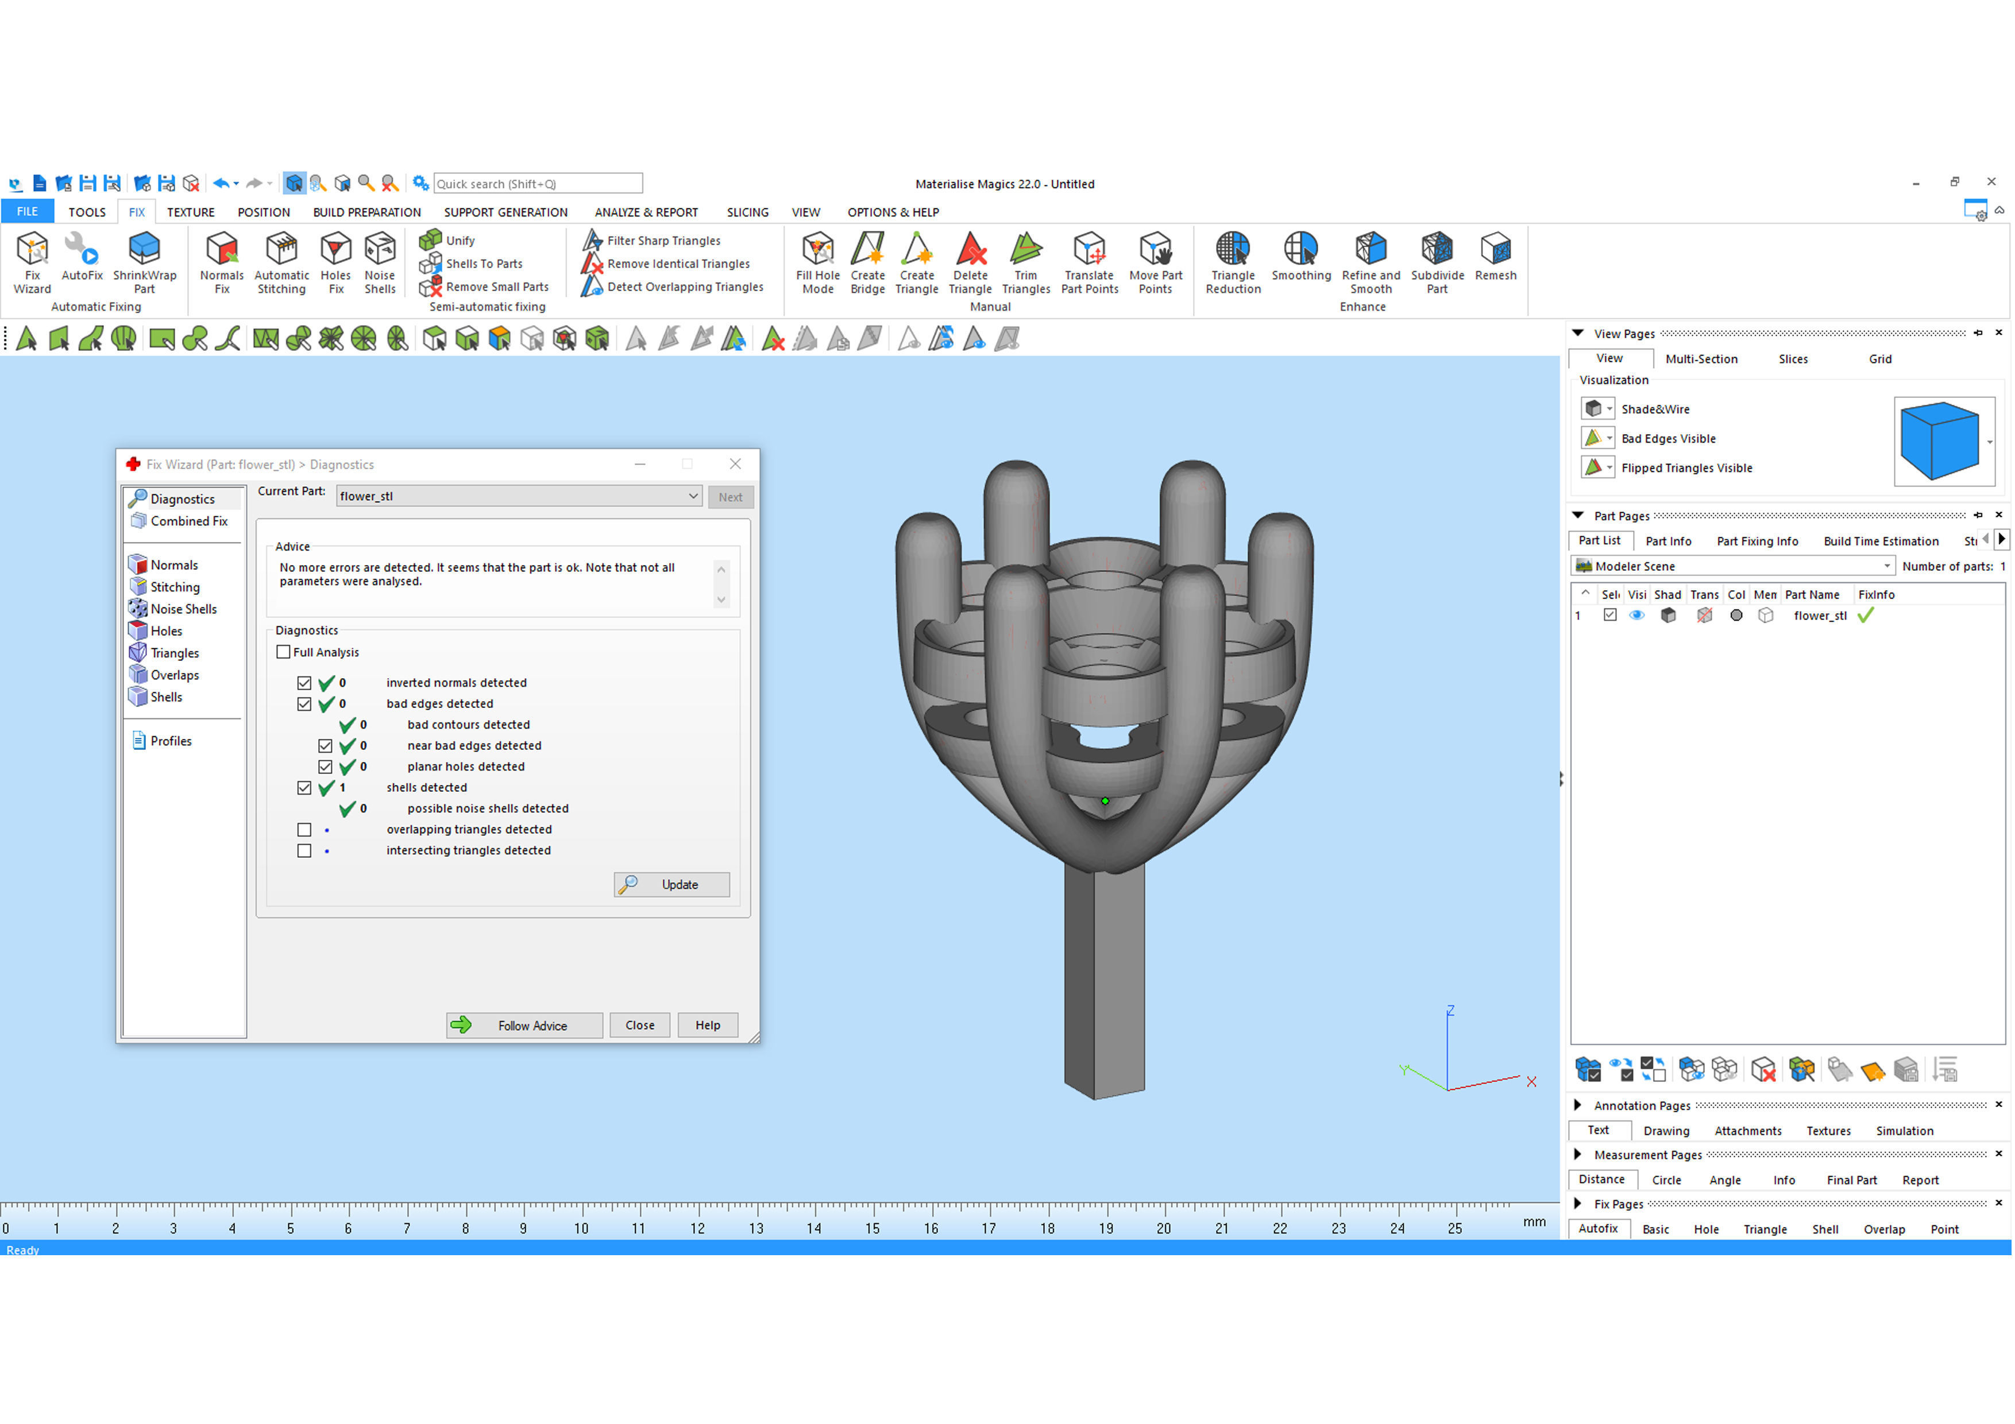Collapse the Part Pages panel

1578,516
